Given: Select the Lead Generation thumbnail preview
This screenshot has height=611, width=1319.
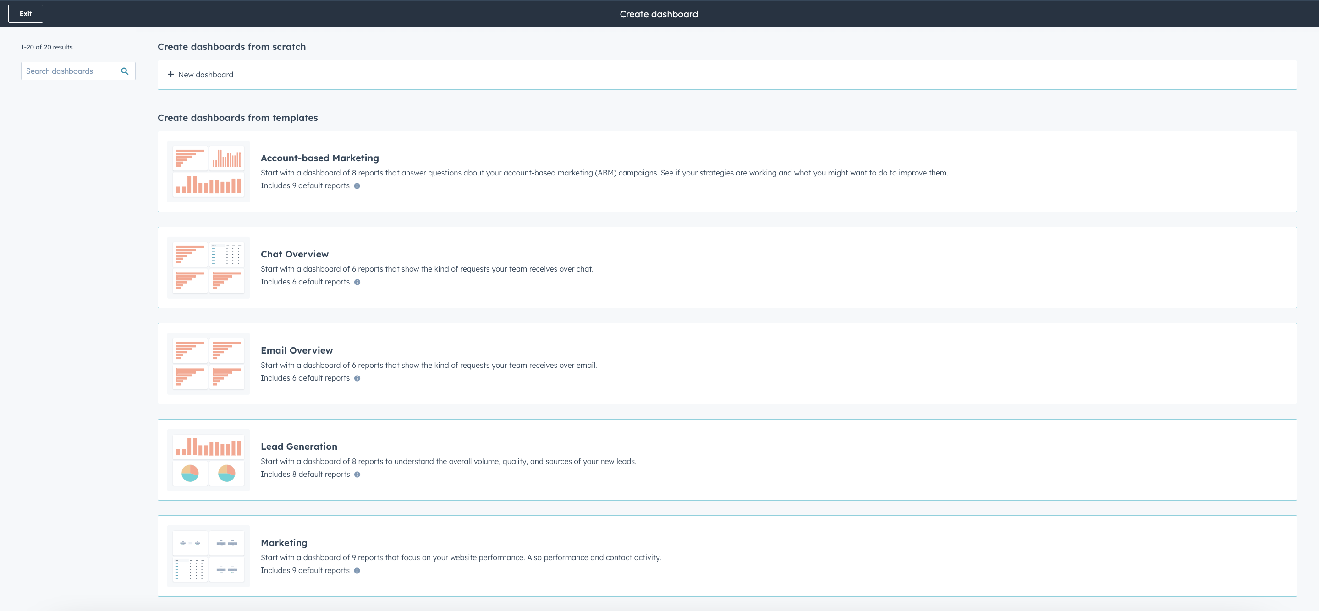Looking at the screenshot, I should click(x=209, y=460).
